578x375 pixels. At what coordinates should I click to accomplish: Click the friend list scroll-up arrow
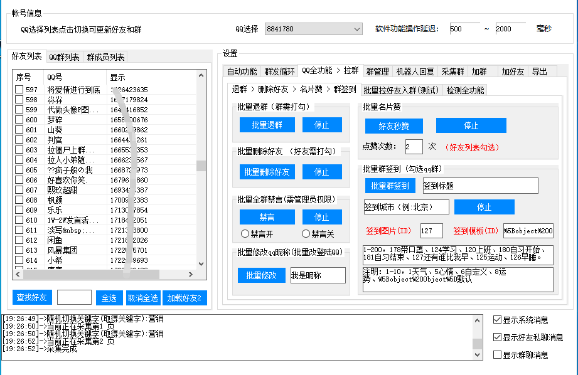pyautogui.click(x=201, y=75)
